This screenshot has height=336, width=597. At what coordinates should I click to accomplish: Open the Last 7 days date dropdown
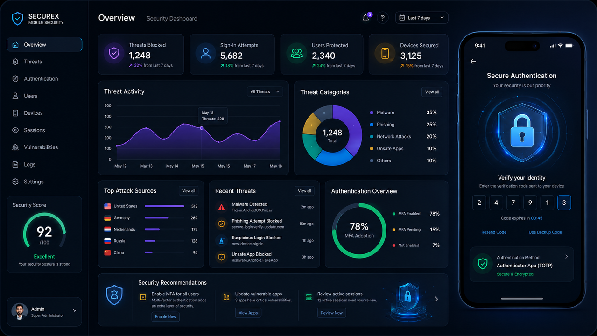click(x=421, y=18)
